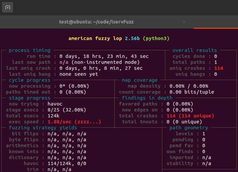Click the run time value line
This screenshot has width=238, height=172.
click(104, 56)
